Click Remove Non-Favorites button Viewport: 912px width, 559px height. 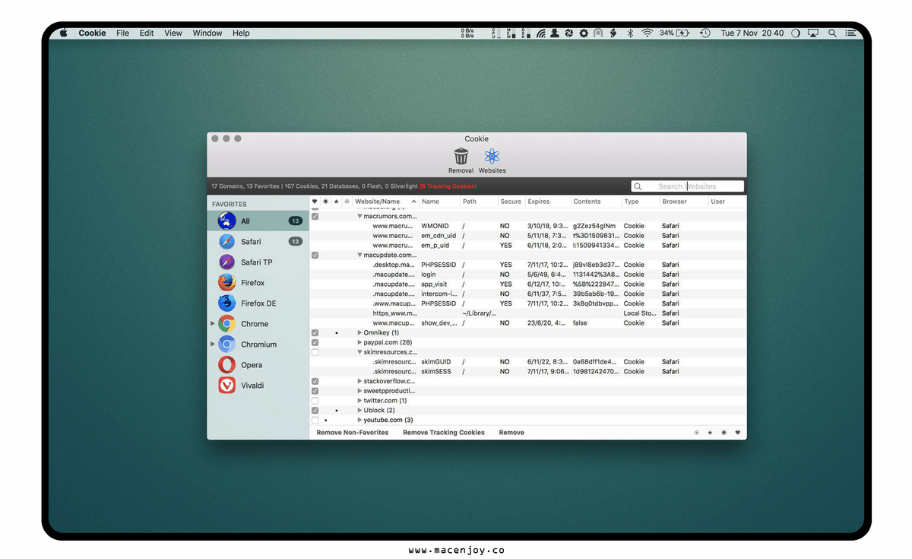coord(353,433)
